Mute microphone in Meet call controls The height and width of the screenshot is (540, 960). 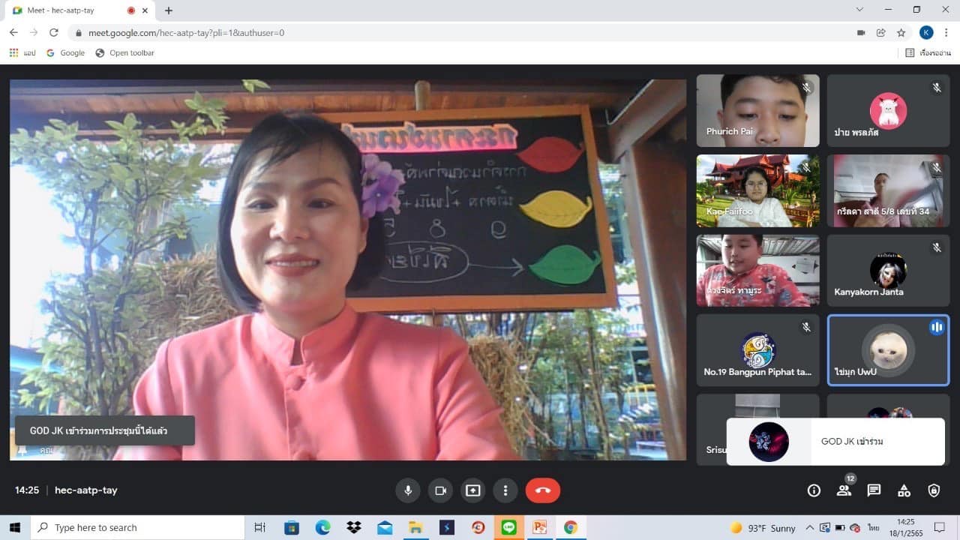tap(408, 490)
